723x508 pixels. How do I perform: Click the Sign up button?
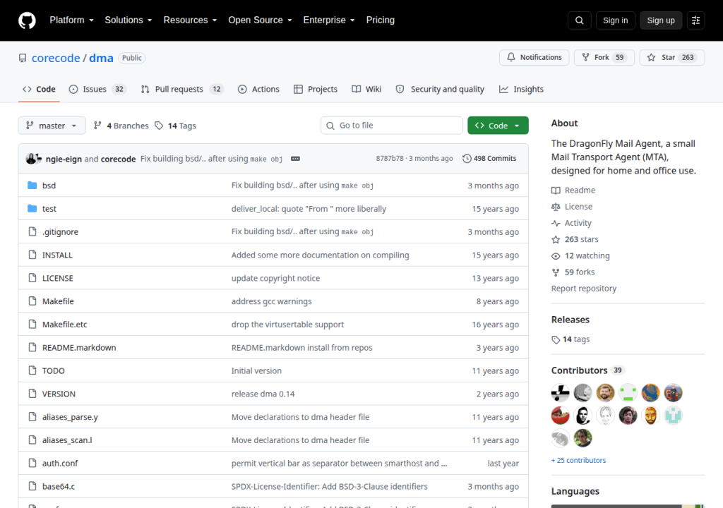pyautogui.click(x=661, y=20)
